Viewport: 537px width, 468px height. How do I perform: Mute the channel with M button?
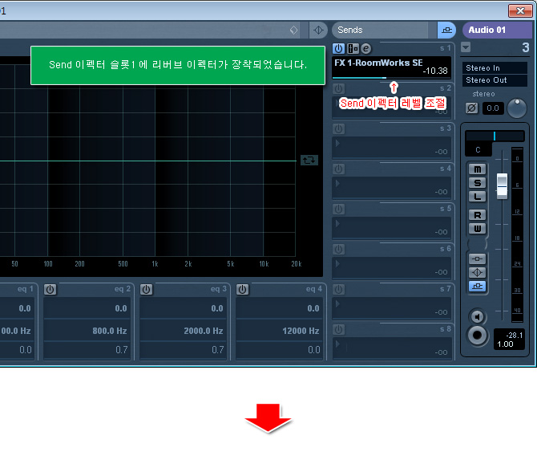tap(478, 169)
